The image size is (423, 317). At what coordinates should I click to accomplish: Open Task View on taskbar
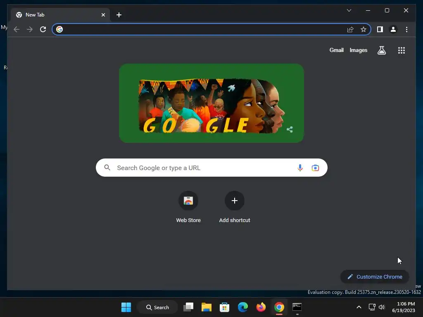click(188, 307)
